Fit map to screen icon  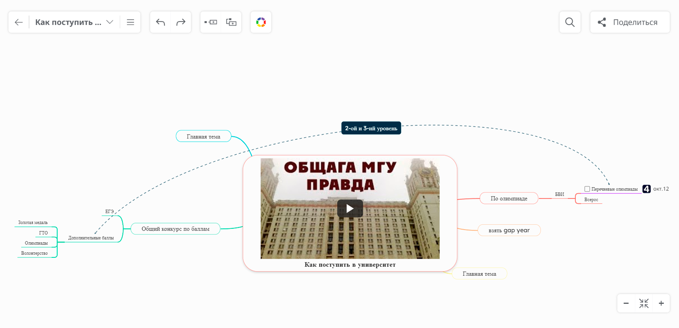pos(644,303)
